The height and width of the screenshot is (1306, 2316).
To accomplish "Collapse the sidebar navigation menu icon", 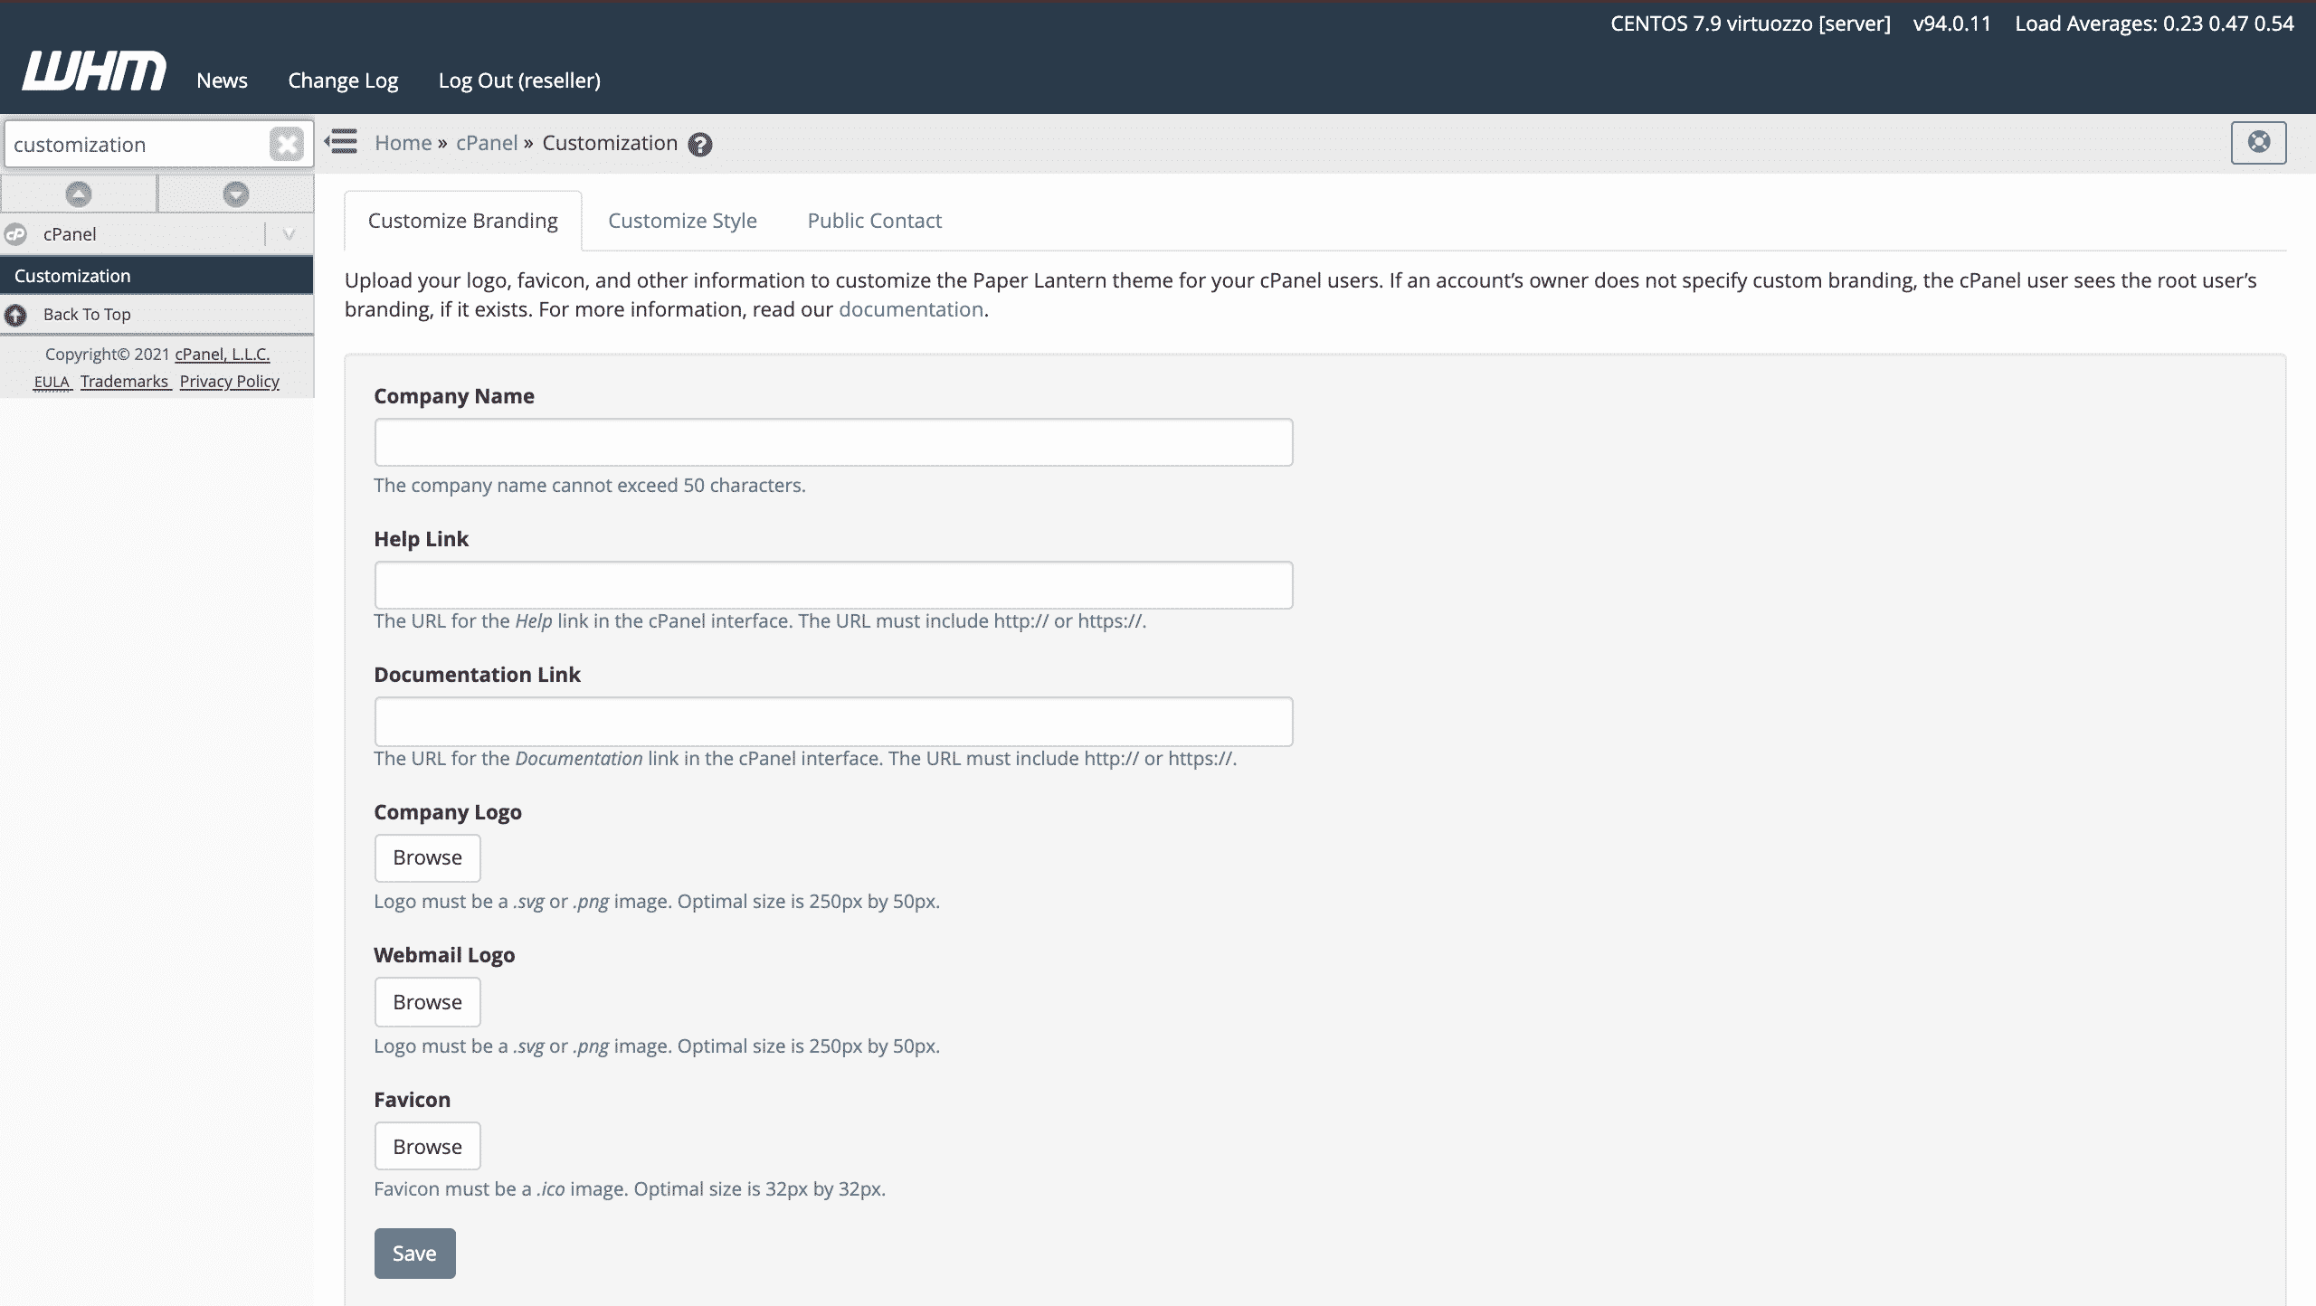I will tap(341, 142).
